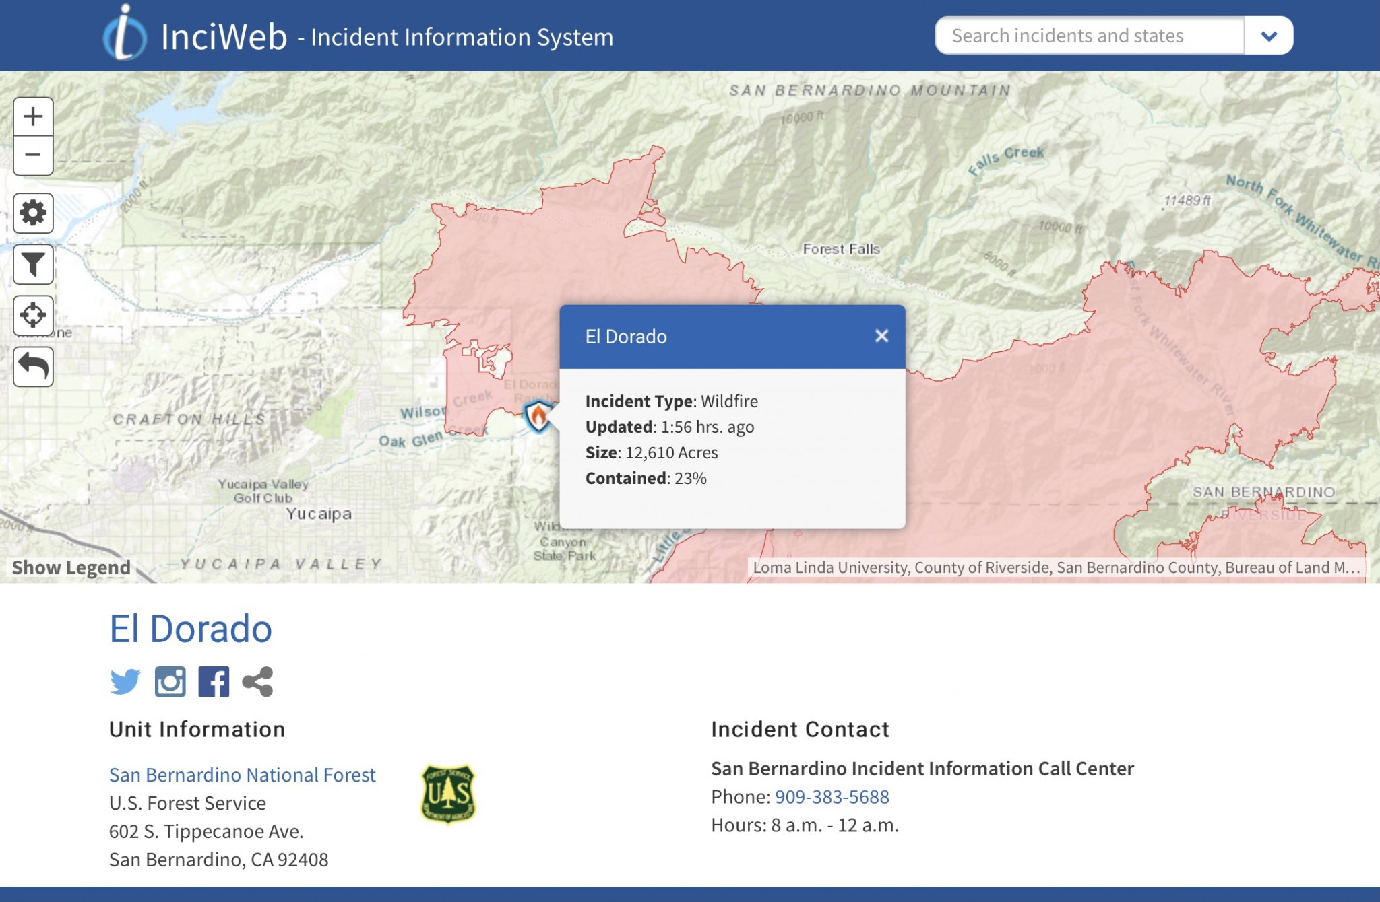Select 'Incident Type: Wildfire' text
The height and width of the screenshot is (902, 1380).
pos(671,401)
